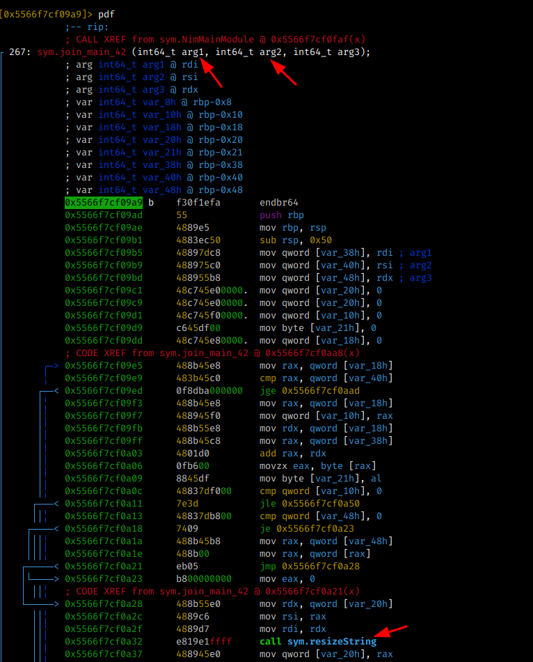
Task: Click the red arrow pointing to arg2
Action: (284, 72)
